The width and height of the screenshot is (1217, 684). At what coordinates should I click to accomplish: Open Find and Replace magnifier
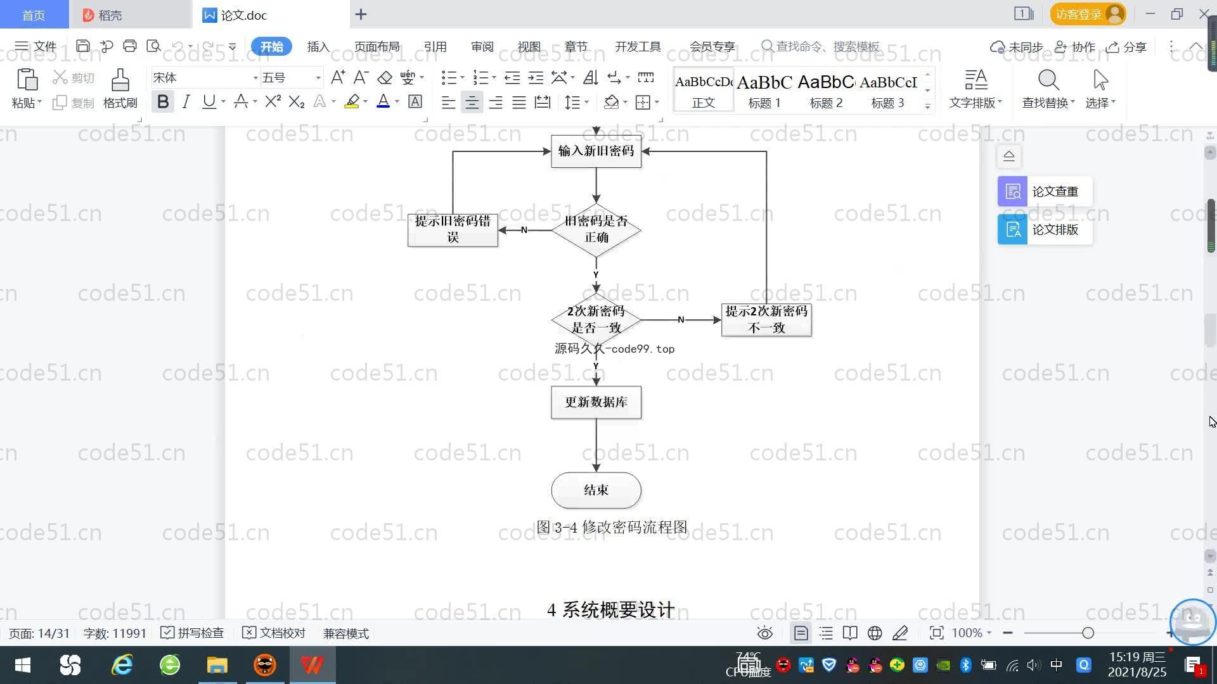(1048, 80)
